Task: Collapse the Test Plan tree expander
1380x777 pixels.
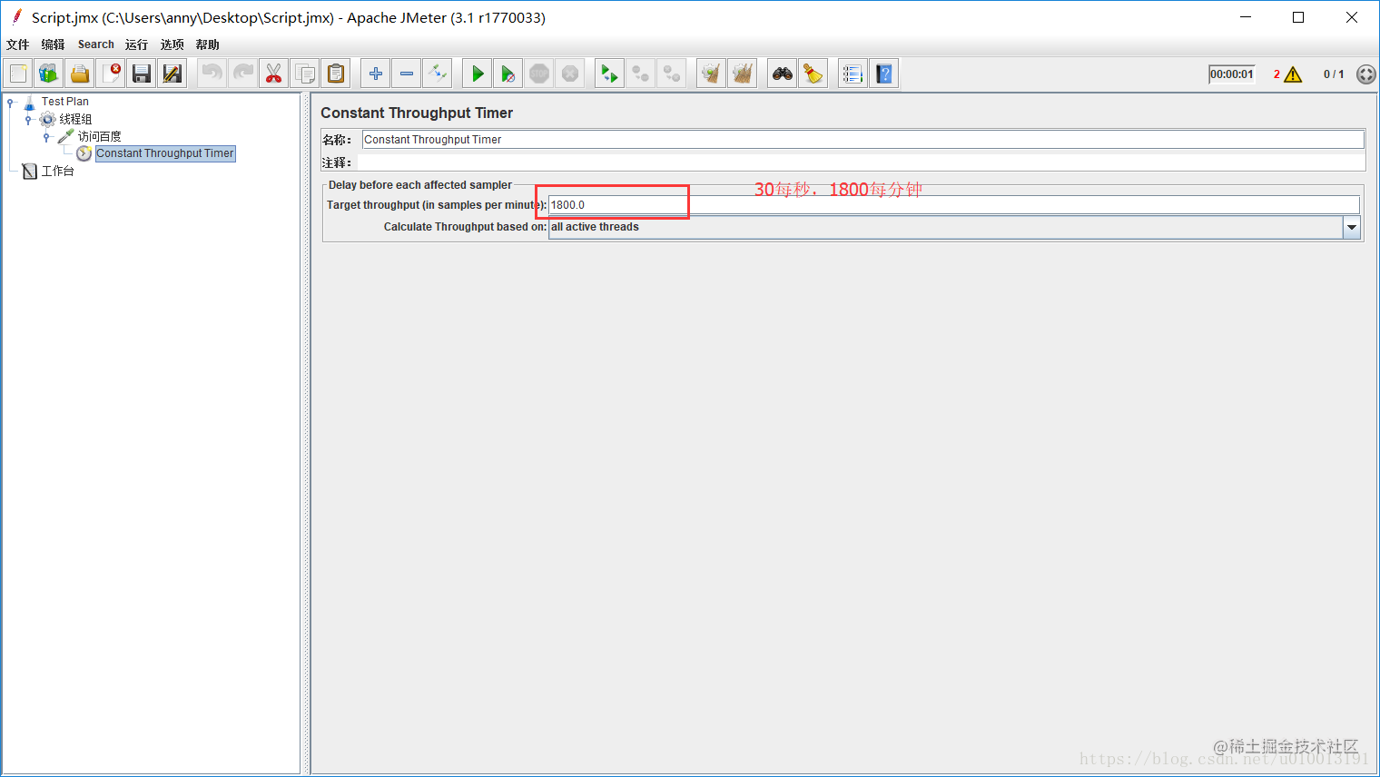Action: click(x=10, y=102)
